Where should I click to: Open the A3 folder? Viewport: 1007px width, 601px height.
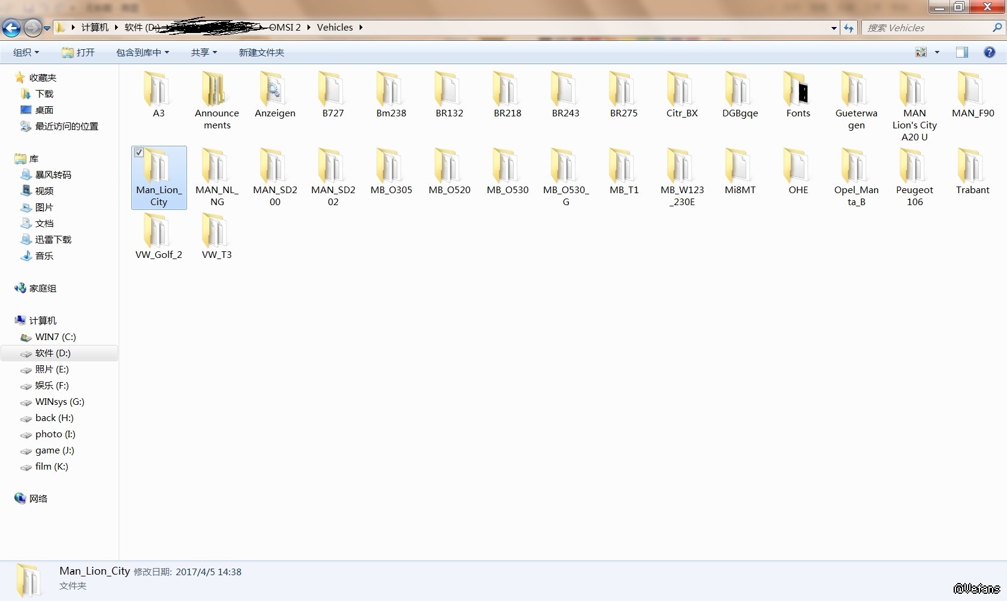pos(158,95)
